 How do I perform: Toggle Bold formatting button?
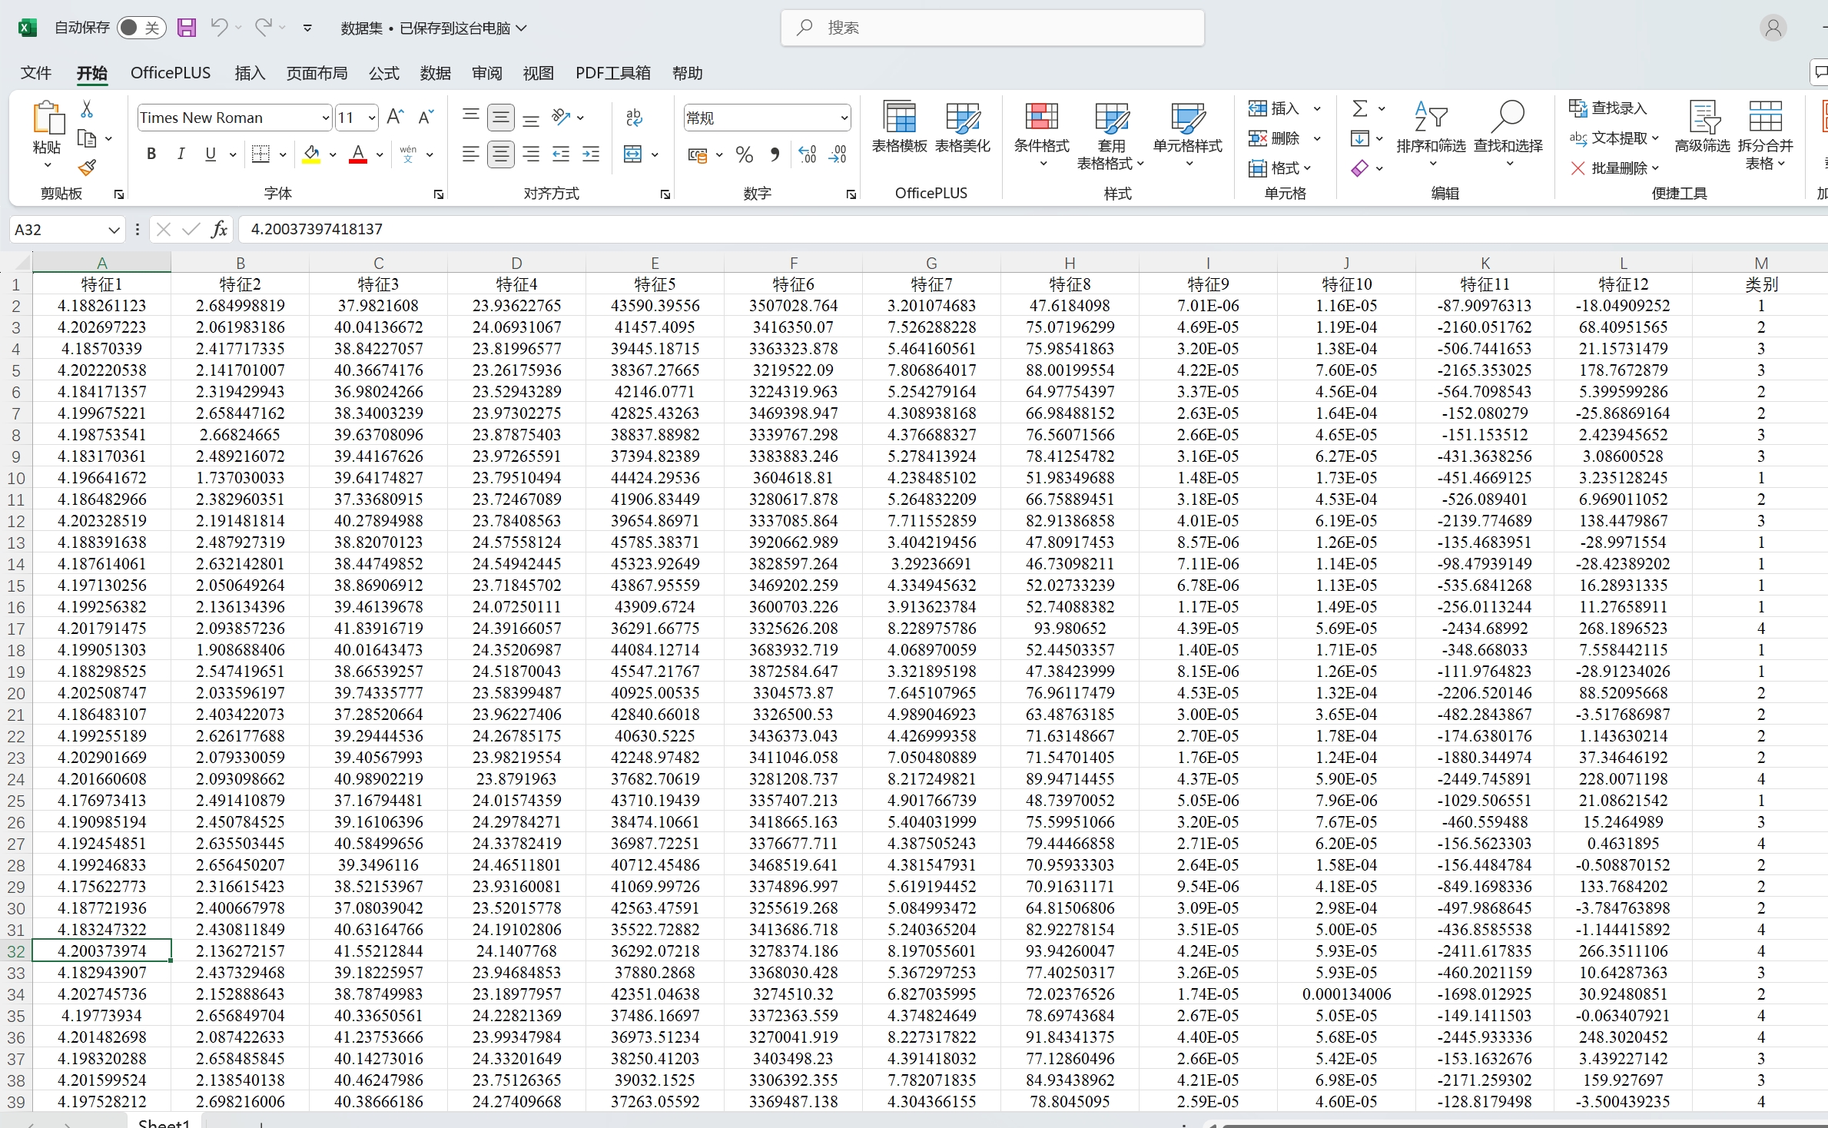[x=151, y=154]
